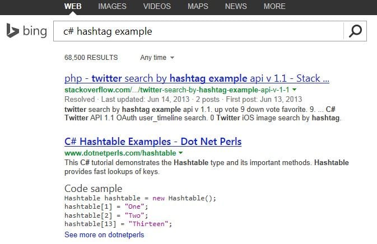This screenshot has width=377, height=244.
Task: Open the php twitter search hashtag result
Action: tap(197, 78)
